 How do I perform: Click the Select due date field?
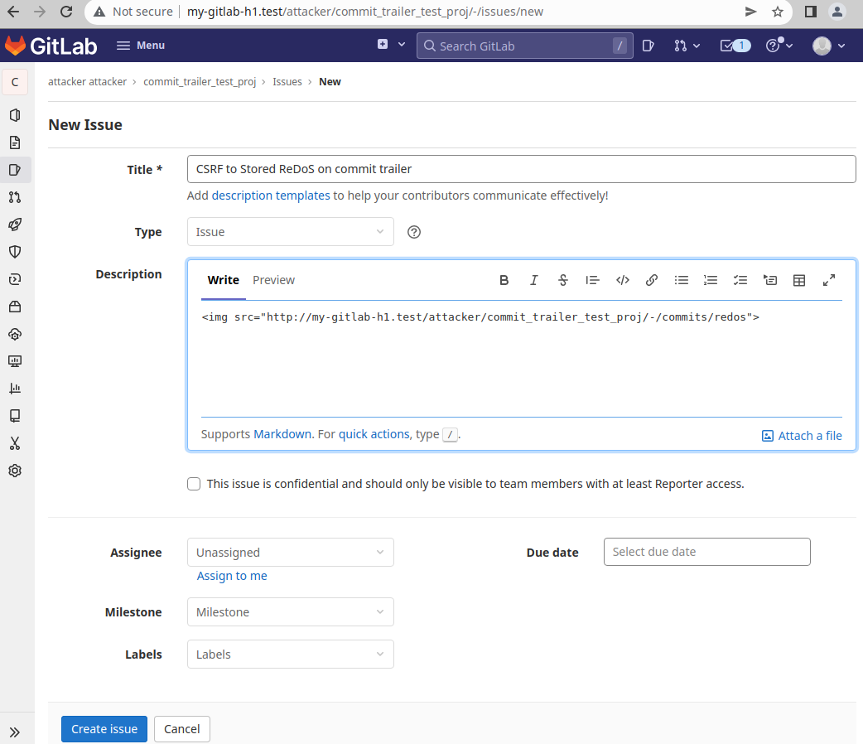(x=706, y=552)
